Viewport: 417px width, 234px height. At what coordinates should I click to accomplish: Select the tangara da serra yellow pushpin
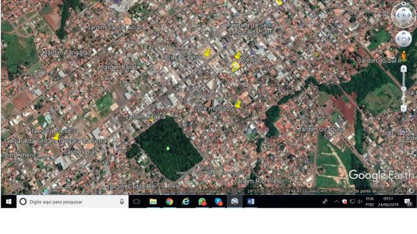(x=57, y=137)
